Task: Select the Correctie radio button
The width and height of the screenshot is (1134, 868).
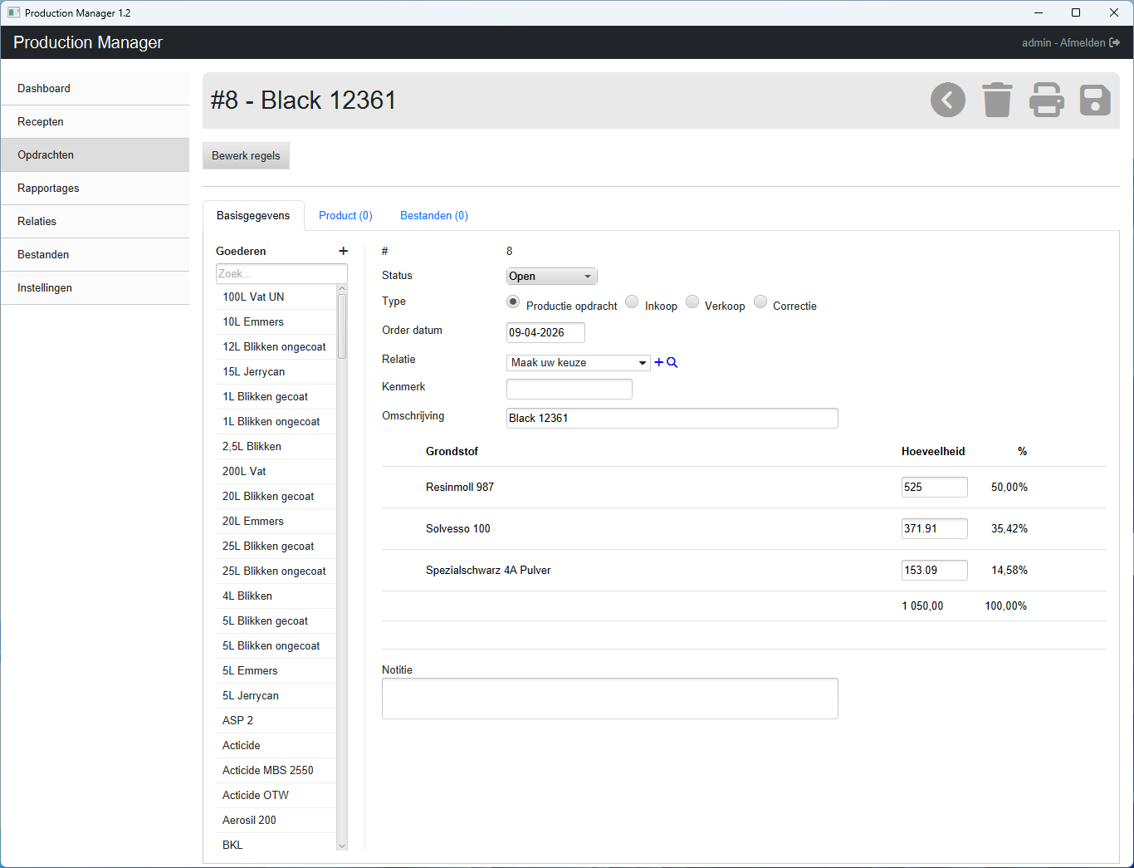Action: click(760, 302)
